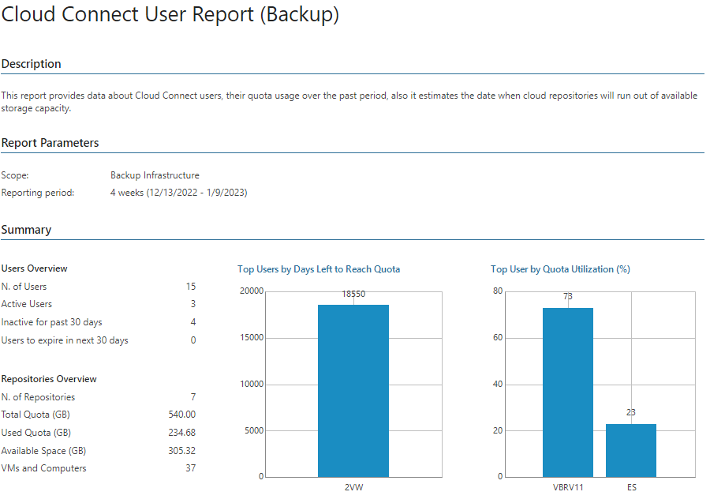
Task: Click the Active Users row
Action: click(99, 304)
